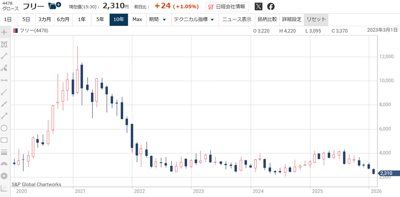The image size is (400, 197).
Task: Share on X (Twitter)
Action: (259, 7)
